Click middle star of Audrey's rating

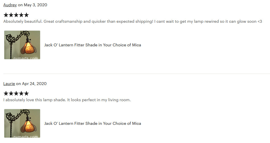tap(16, 15)
